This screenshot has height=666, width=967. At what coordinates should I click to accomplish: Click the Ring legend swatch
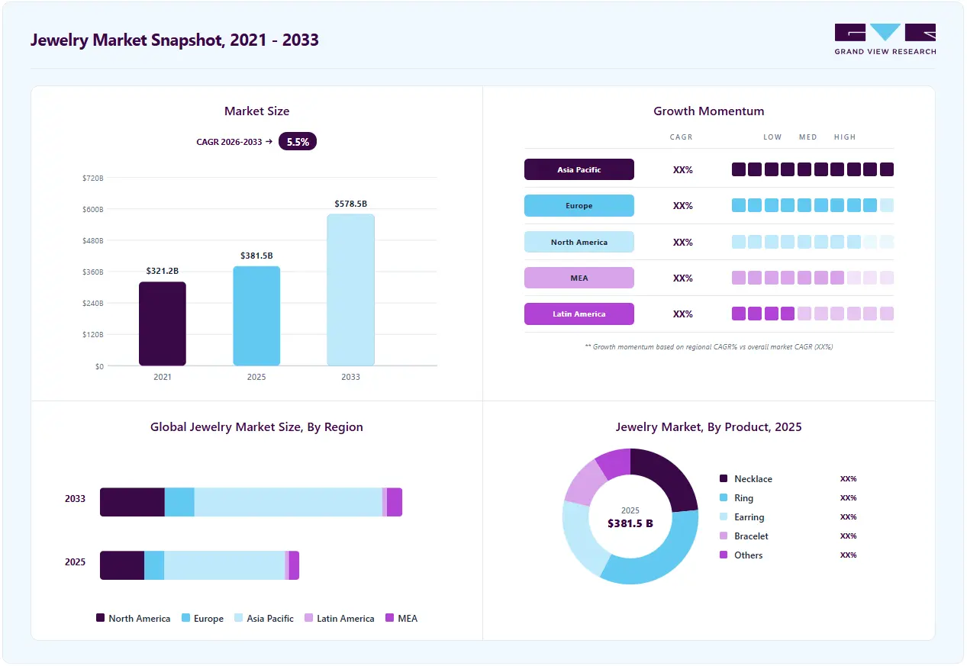[x=724, y=497]
